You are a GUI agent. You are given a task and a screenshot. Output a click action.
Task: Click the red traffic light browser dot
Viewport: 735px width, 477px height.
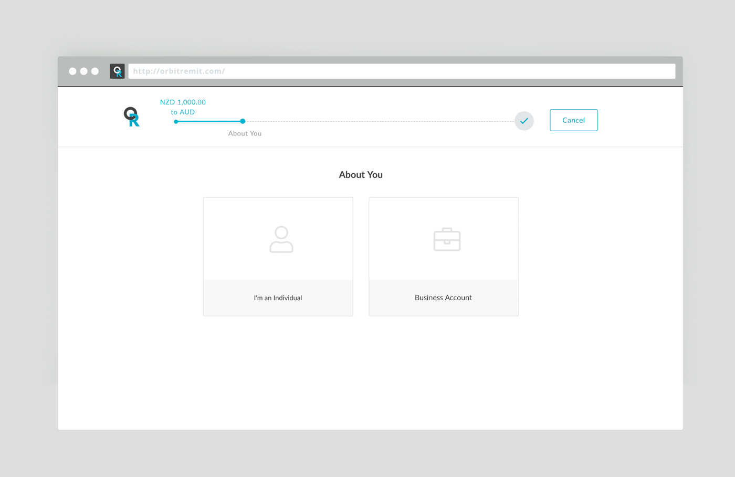click(72, 71)
